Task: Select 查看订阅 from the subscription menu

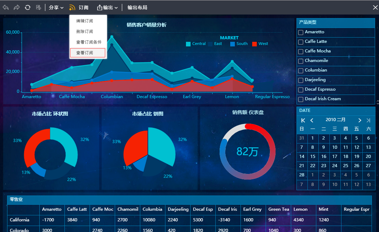Action: click(x=88, y=53)
